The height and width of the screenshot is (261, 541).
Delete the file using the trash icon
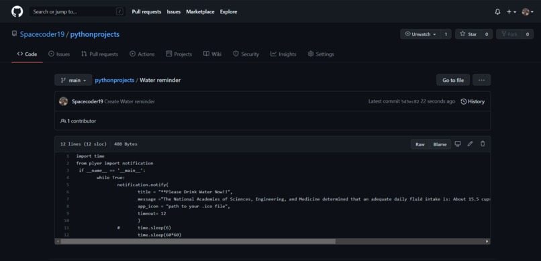(x=483, y=144)
